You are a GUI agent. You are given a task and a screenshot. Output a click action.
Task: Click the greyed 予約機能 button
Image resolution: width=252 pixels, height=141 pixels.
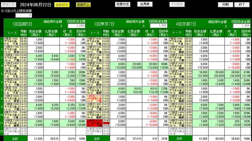(x=177, y=4)
